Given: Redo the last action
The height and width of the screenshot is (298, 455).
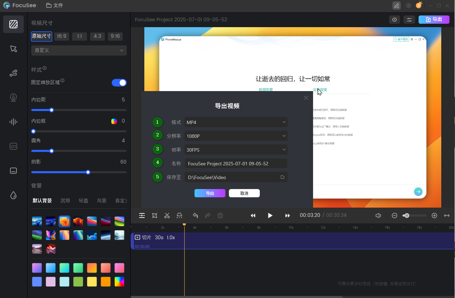Looking at the screenshot, I should (x=208, y=216).
